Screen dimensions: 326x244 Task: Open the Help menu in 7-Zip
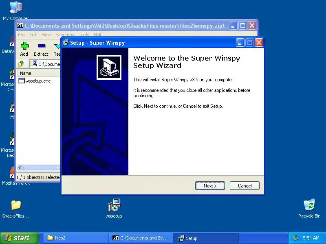pos(98,35)
